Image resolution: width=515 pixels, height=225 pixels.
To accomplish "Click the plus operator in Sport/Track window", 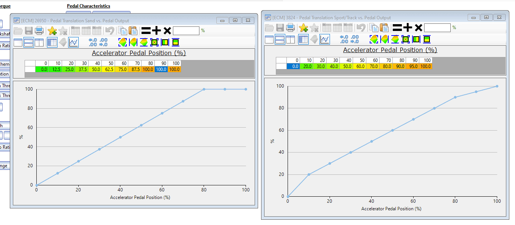I will pyautogui.click(x=408, y=28).
